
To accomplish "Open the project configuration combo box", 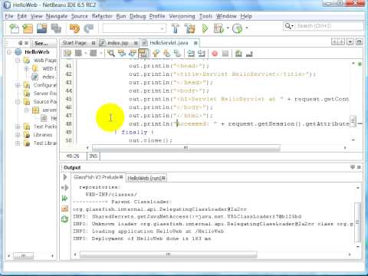I will click(x=134, y=28).
